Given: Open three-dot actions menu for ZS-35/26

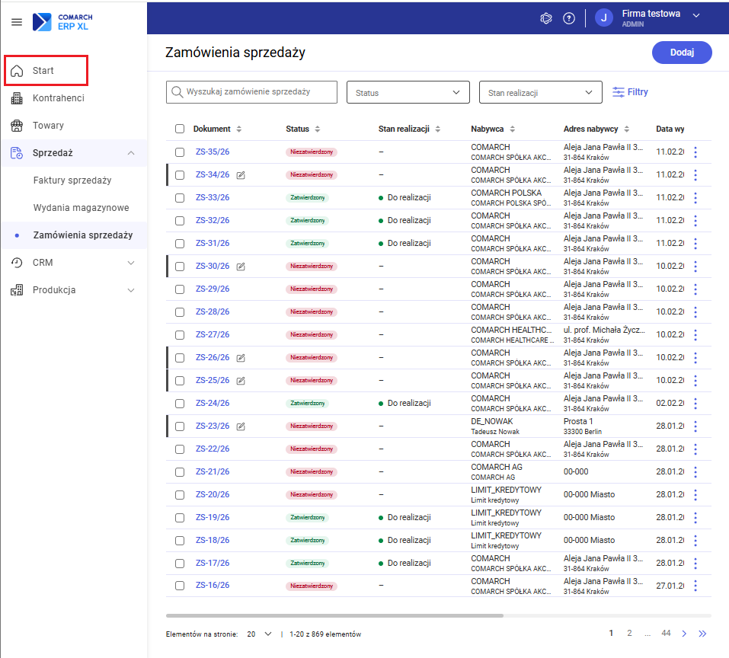Looking at the screenshot, I should tap(695, 152).
